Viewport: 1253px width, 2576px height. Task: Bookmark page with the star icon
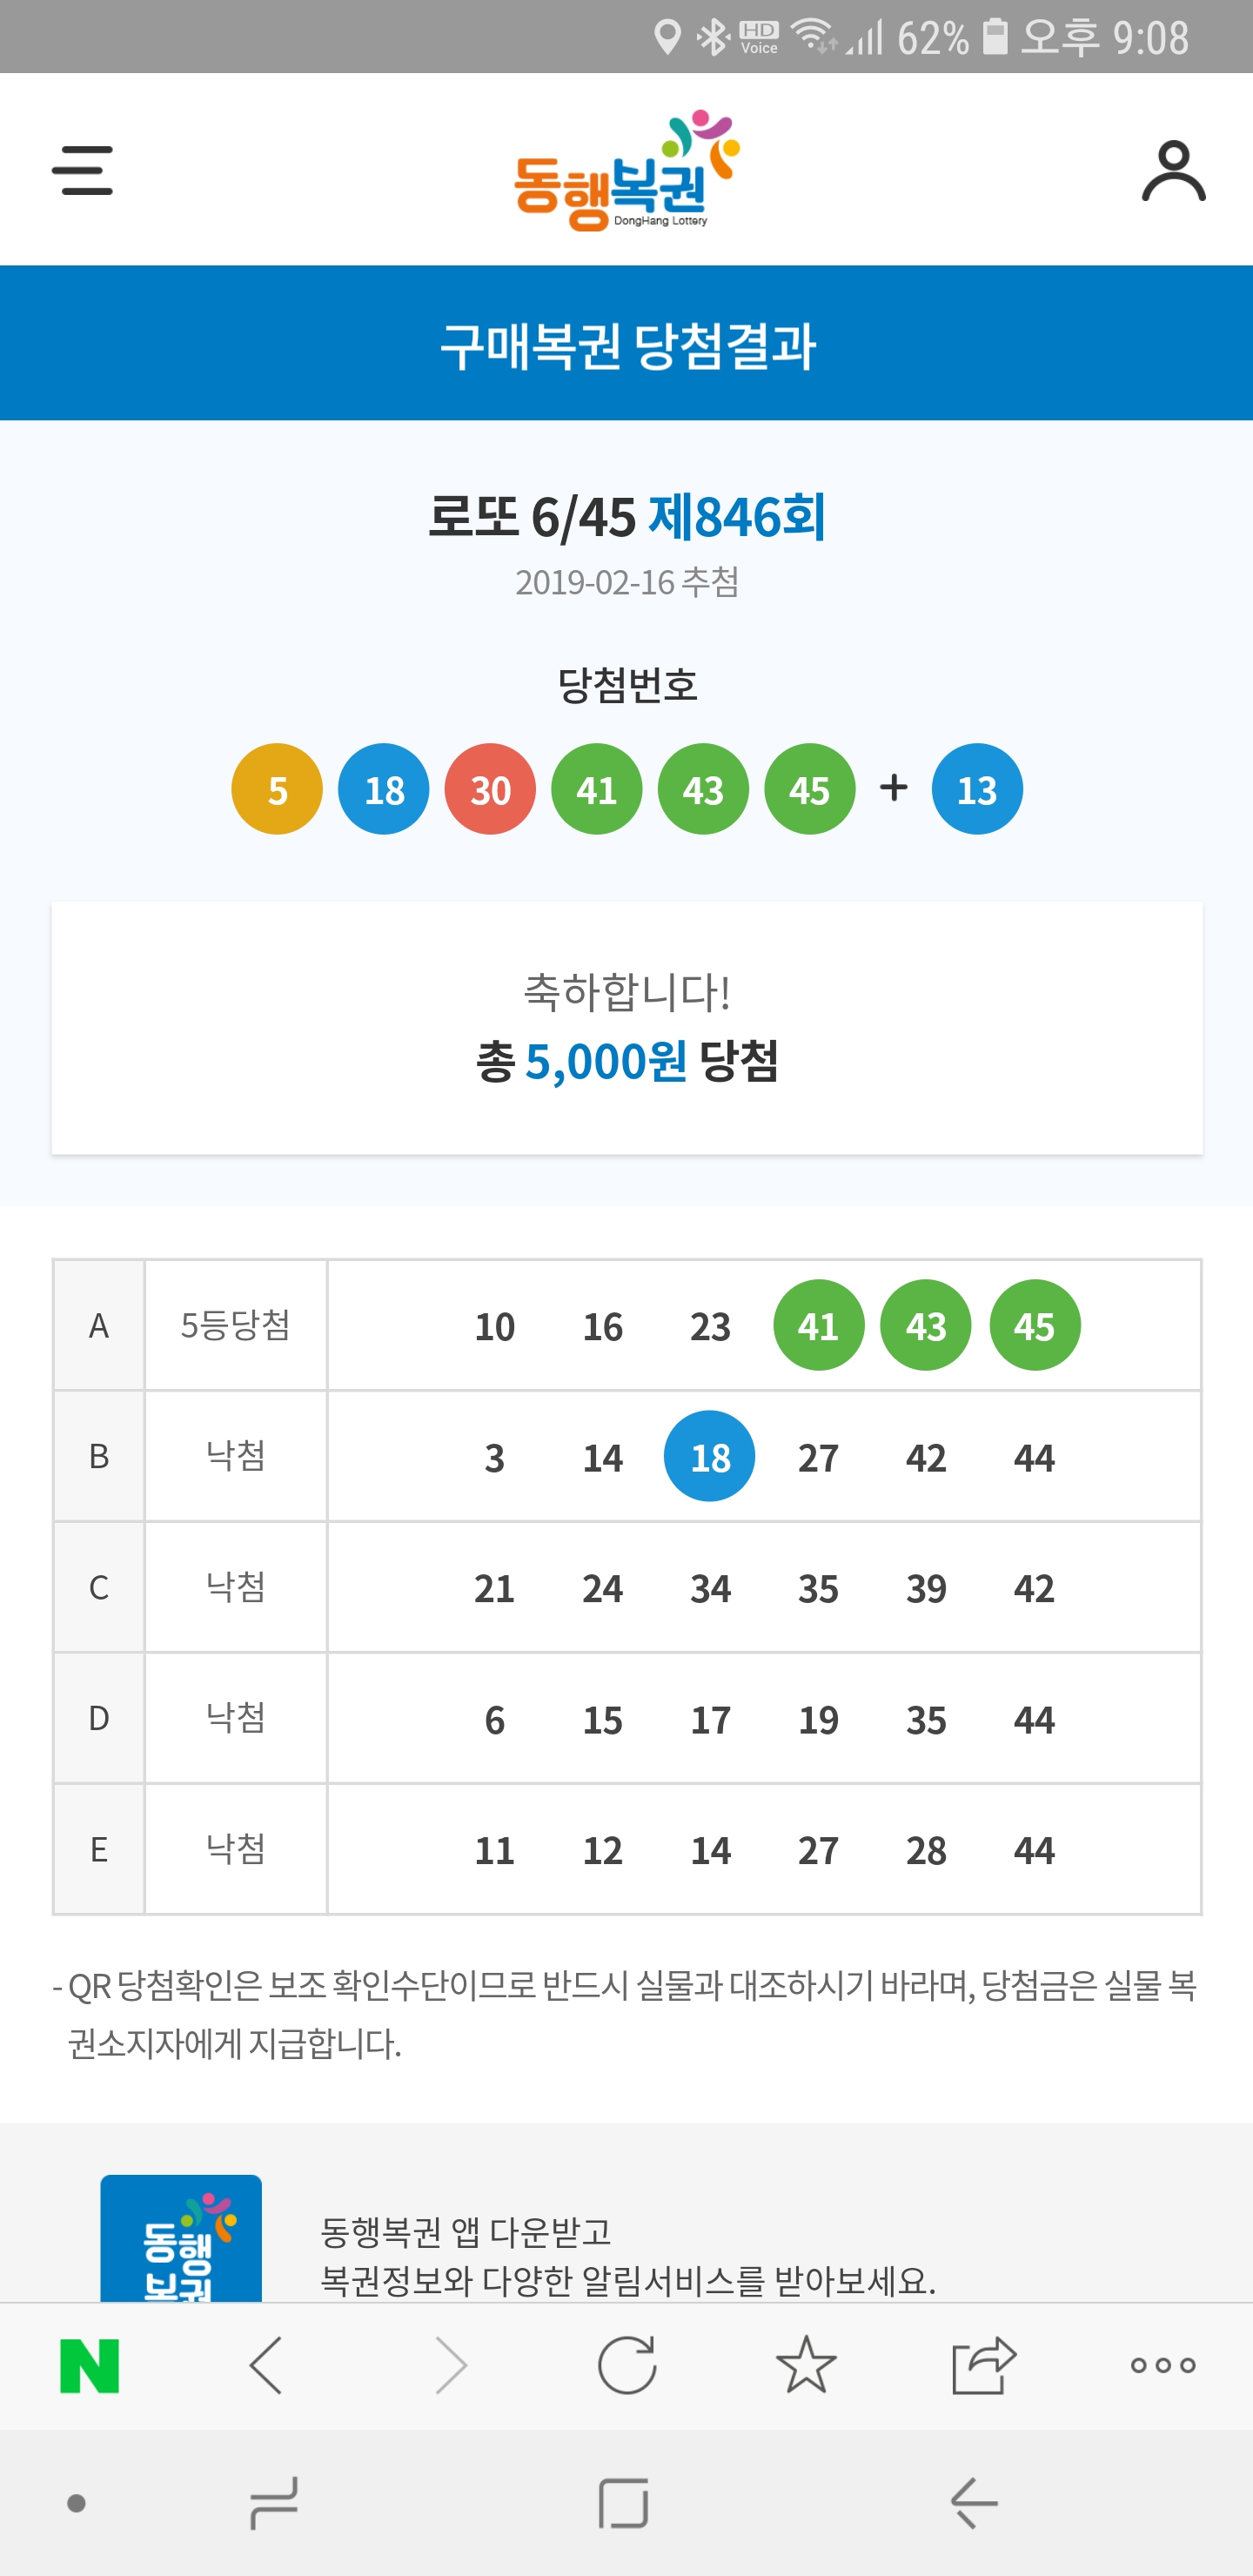click(806, 2365)
